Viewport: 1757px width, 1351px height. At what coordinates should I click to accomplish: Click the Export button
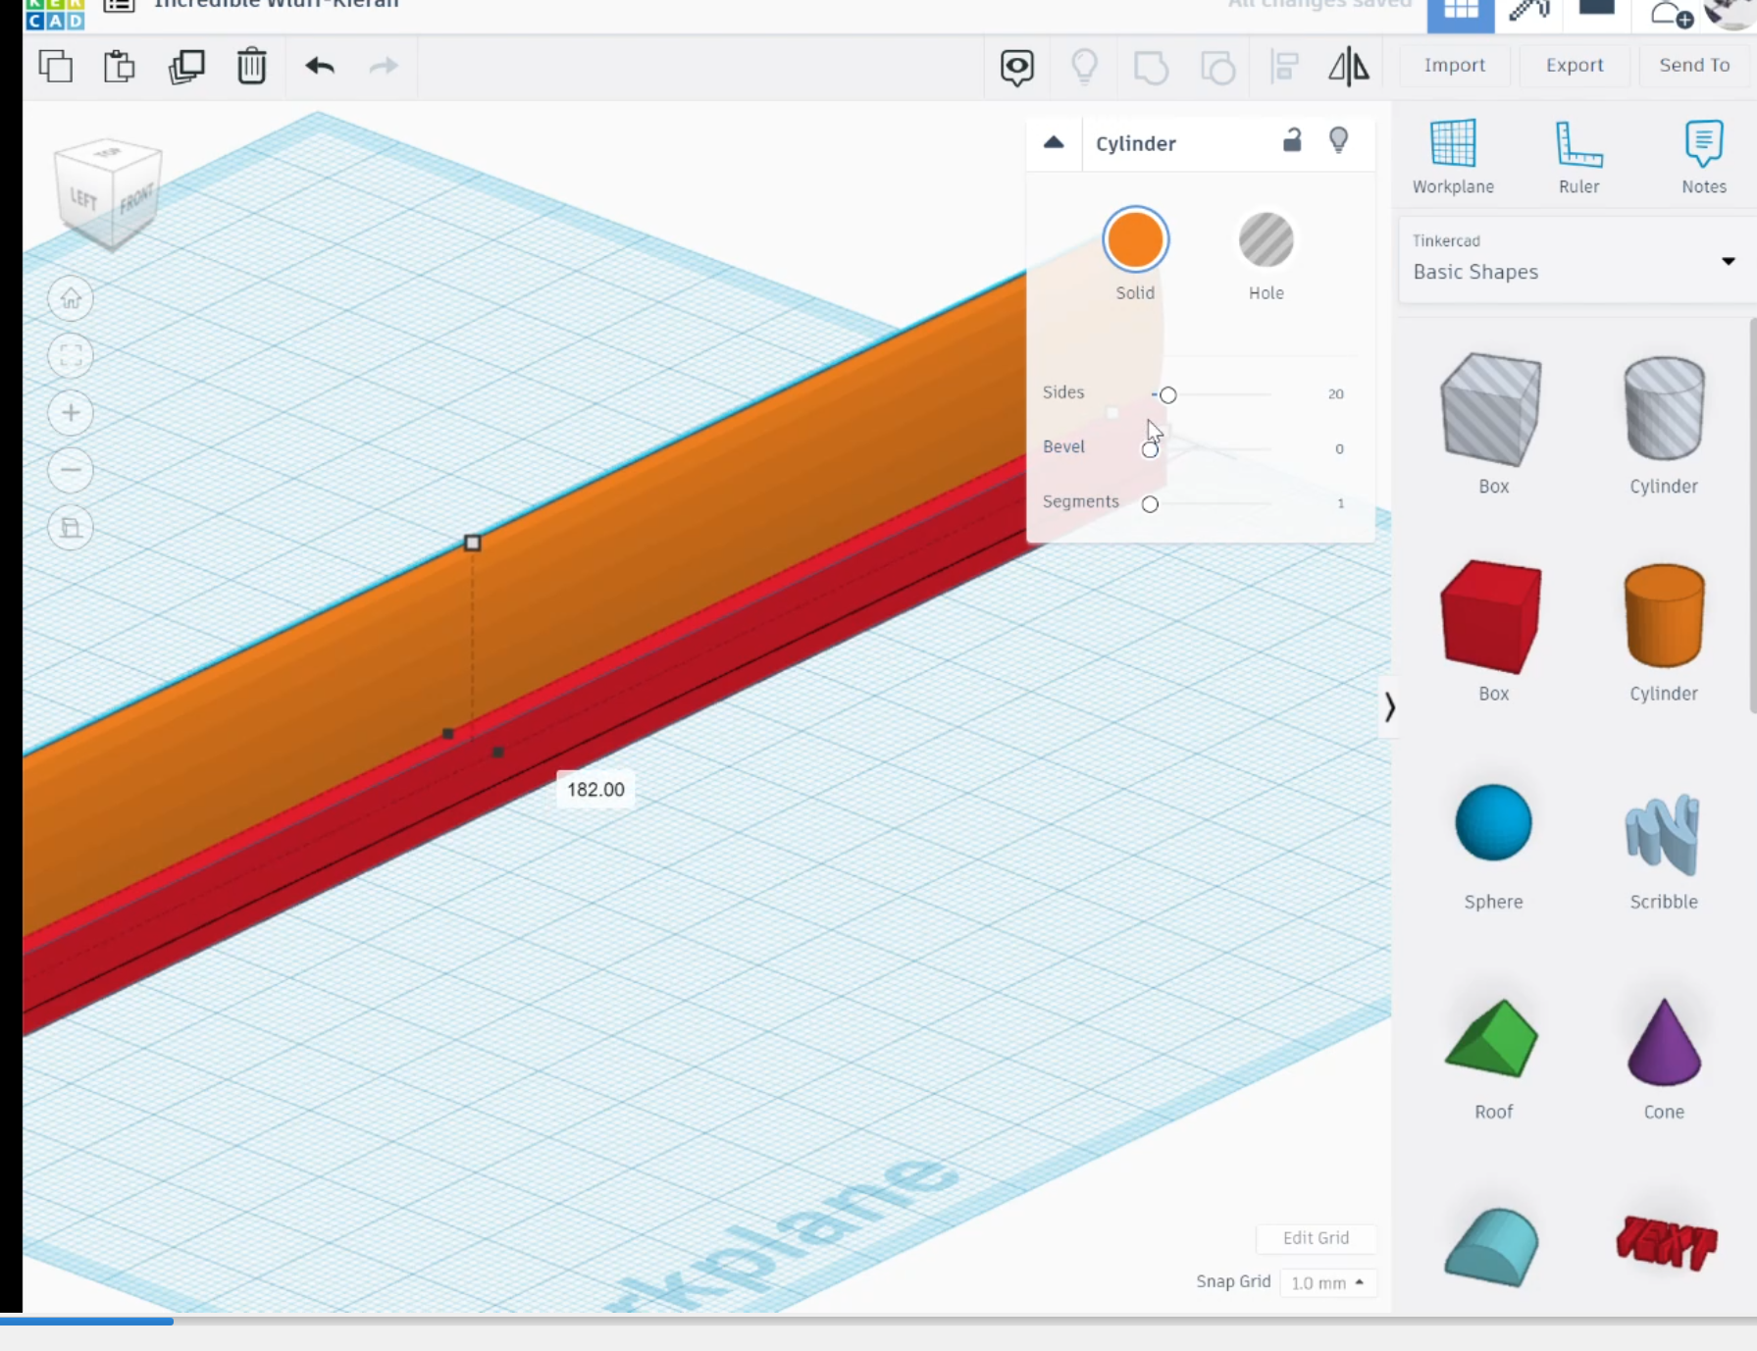[x=1575, y=65]
